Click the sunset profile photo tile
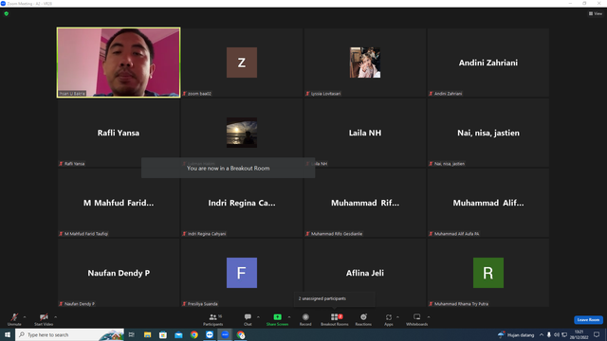The image size is (607, 341). pos(242,133)
